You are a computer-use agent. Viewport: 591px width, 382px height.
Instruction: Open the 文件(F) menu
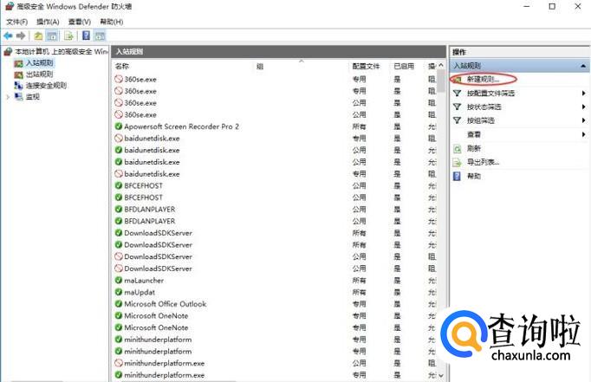coord(17,22)
